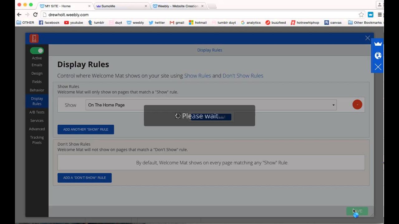Select Advanced in the sidebar
Viewport: 399px width, 224px height.
pos(37,129)
